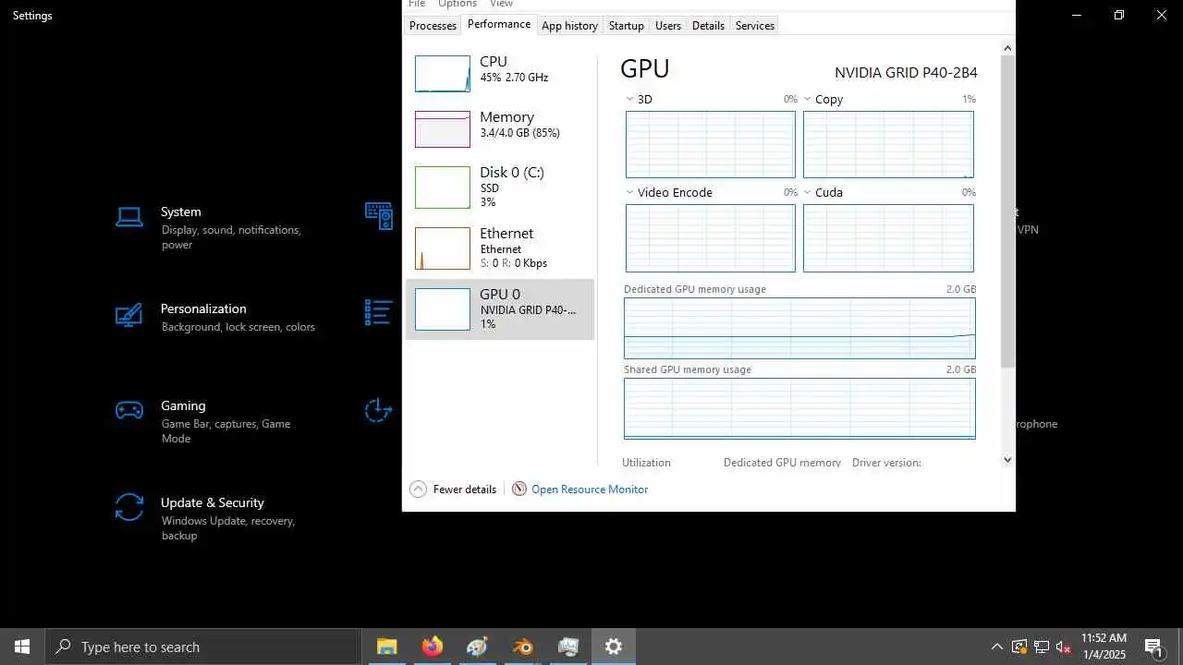The image size is (1183, 665).
Task: Close the Settings window
Action: (x=1162, y=15)
